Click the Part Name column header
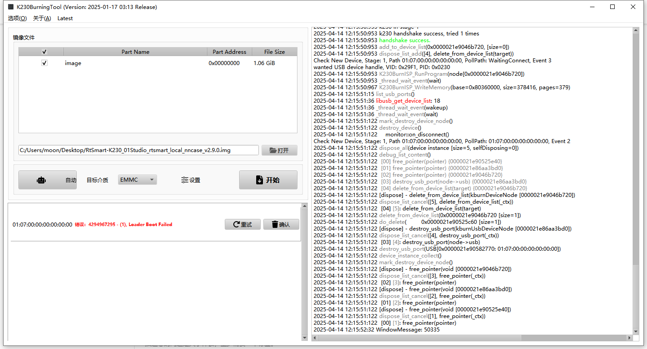The width and height of the screenshot is (647, 349). pos(135,52)
